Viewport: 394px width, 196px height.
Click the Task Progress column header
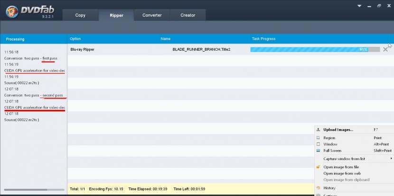[263, 39]
